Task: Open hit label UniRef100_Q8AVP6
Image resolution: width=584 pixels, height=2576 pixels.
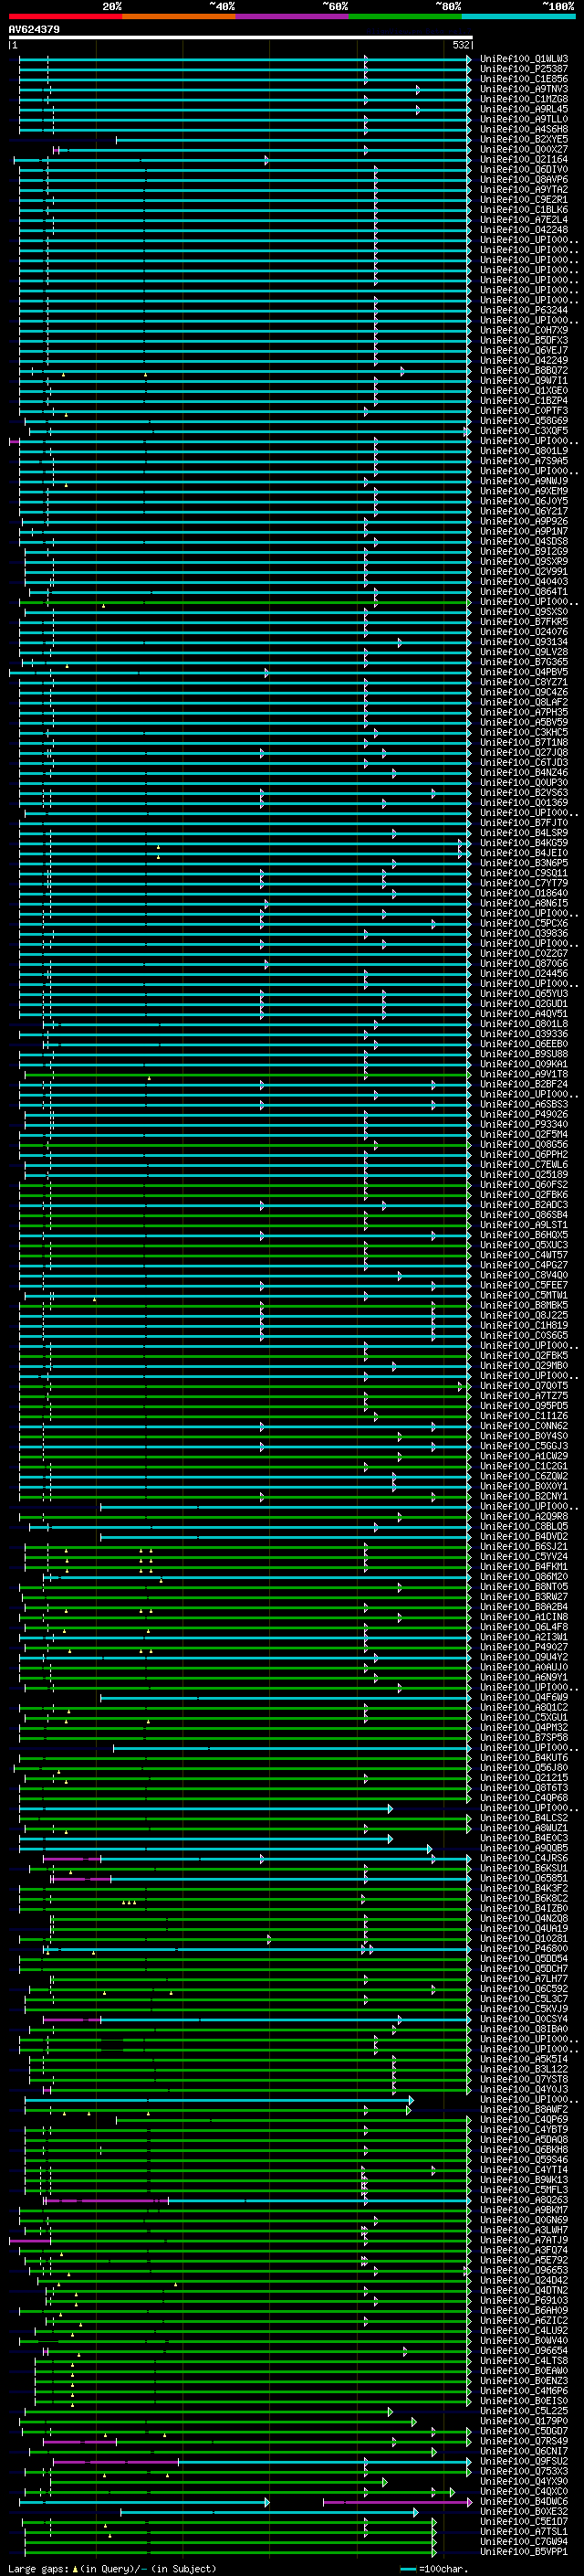Action: 524,179
